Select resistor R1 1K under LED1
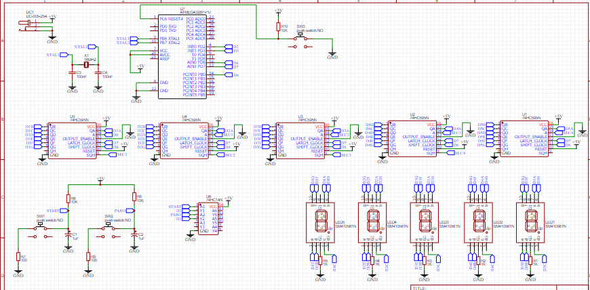 [x=530, y=261]
